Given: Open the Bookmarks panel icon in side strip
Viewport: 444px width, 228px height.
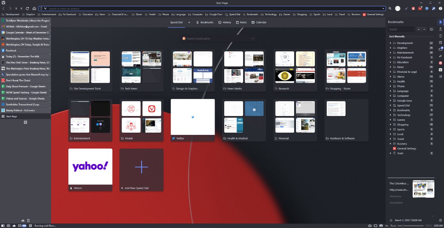Looking at the screenshot, I should pos(440,22).
